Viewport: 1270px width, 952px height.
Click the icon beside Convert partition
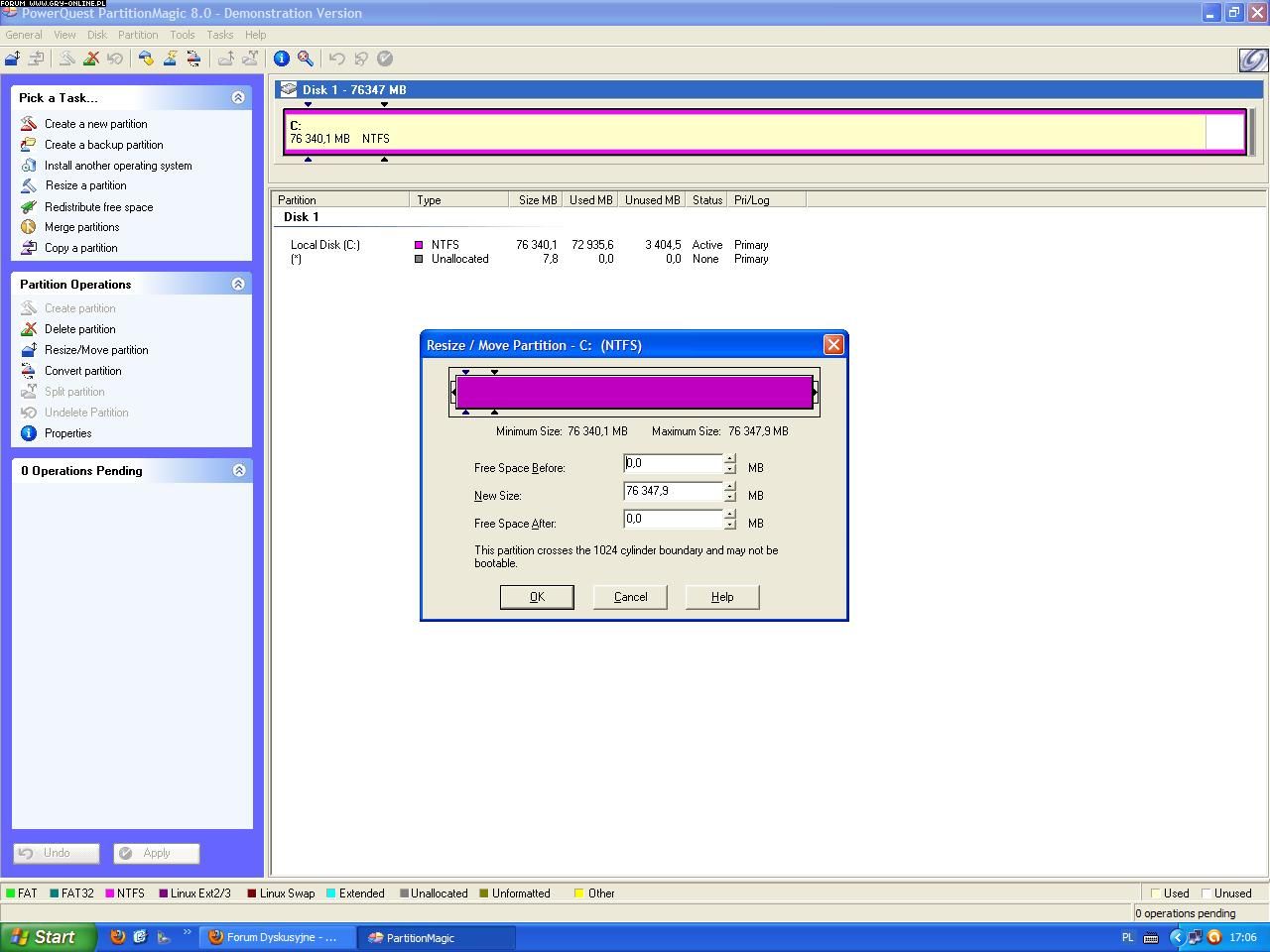[29, 371]
